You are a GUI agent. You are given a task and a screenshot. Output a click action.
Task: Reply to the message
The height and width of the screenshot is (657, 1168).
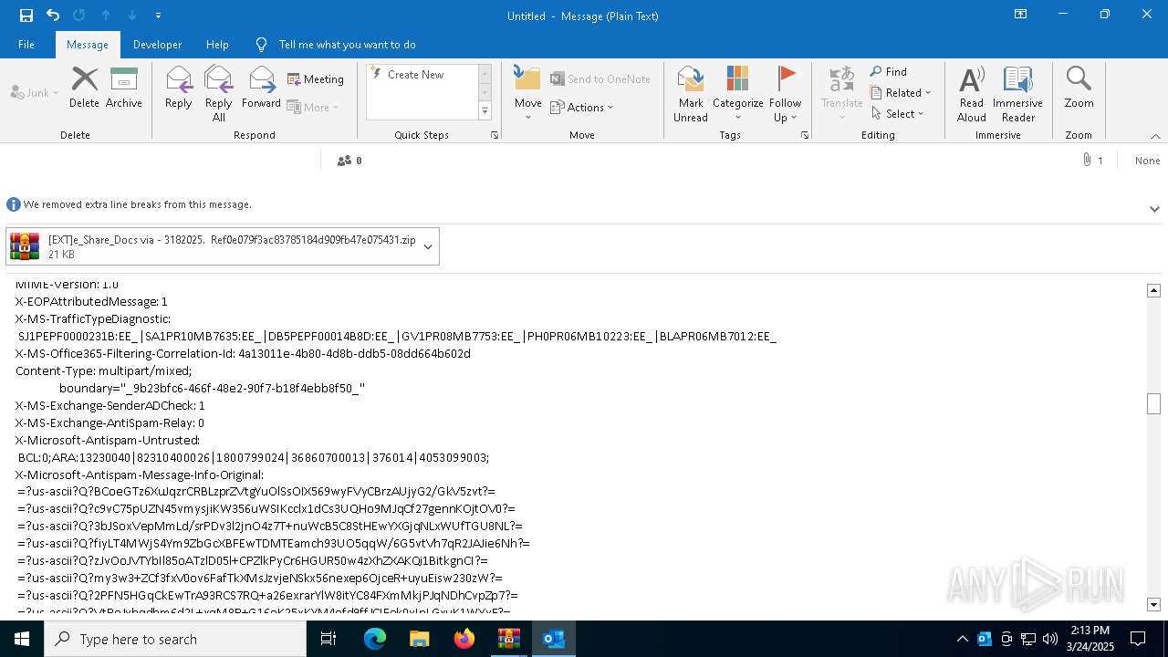[179, 88]
